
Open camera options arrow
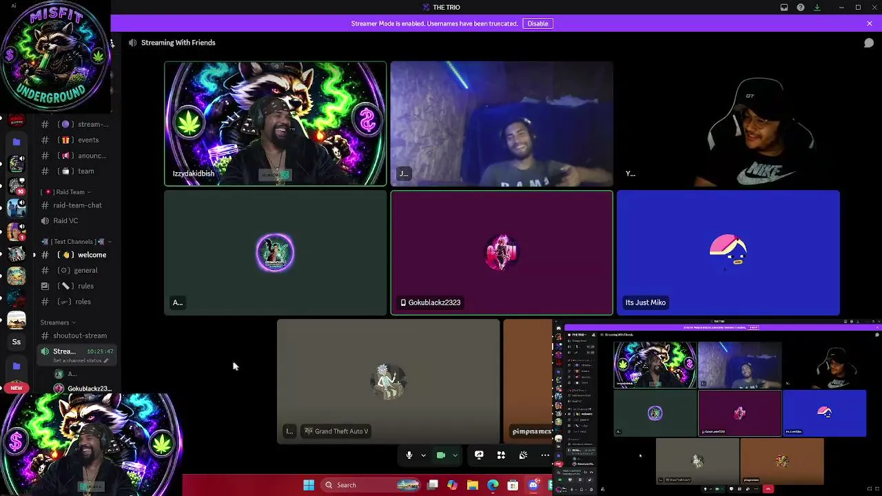455,455
